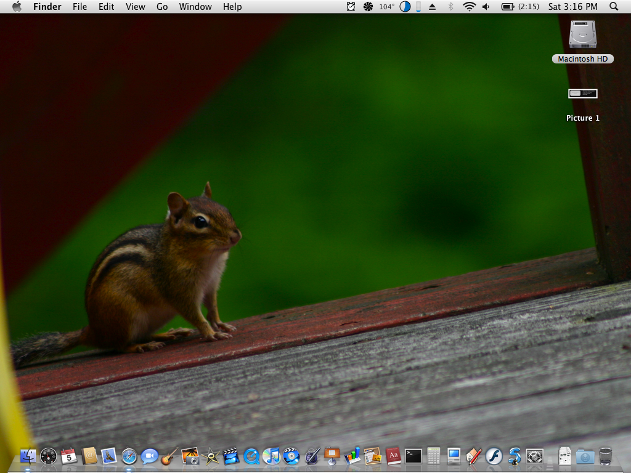Open QuickTime Player from the Dock
631x473 pixels.
(251, 456)
